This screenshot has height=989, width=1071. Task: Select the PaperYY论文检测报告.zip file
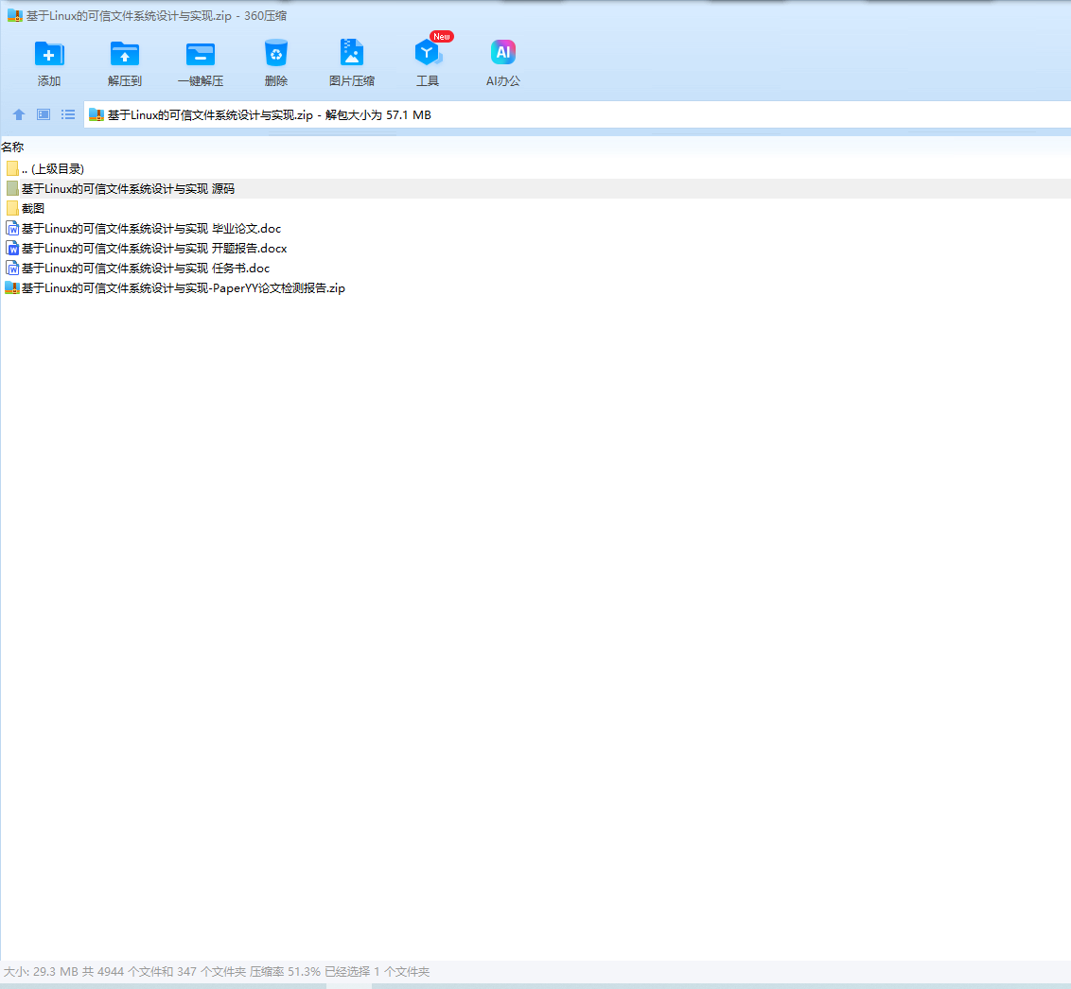(535, 288)
